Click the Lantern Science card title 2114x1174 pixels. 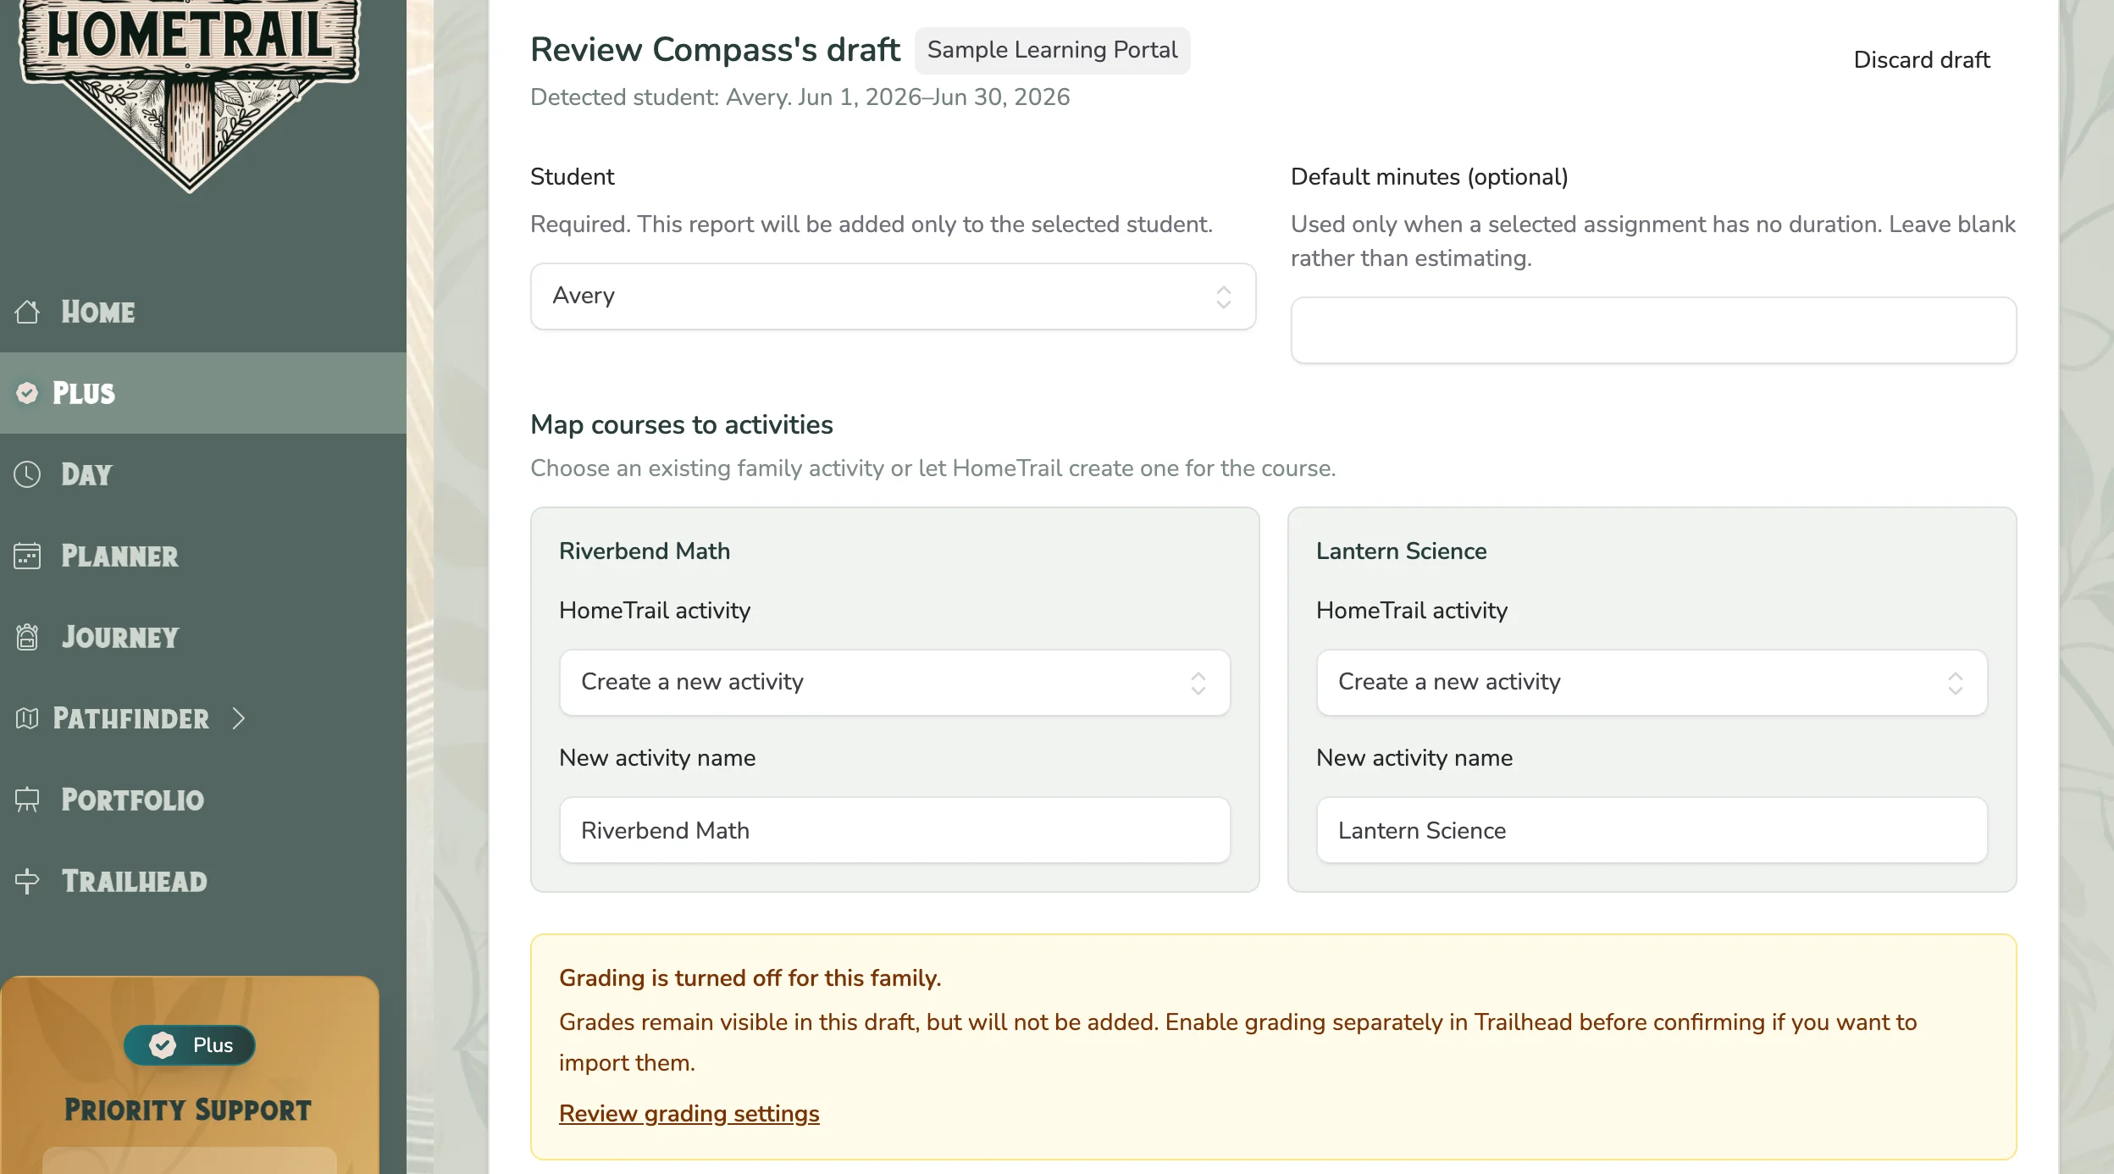tap(1402, 551)
